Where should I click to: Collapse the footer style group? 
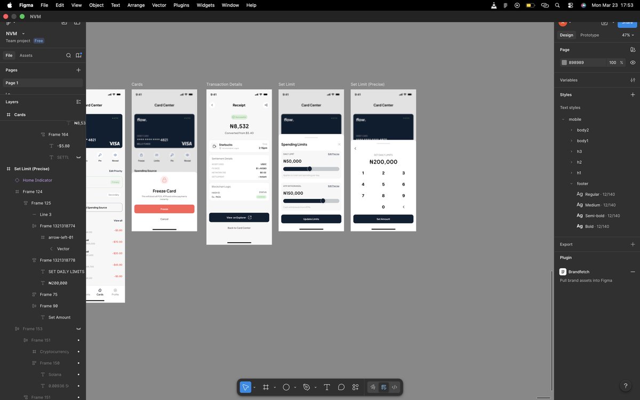(x=572, y=183)
